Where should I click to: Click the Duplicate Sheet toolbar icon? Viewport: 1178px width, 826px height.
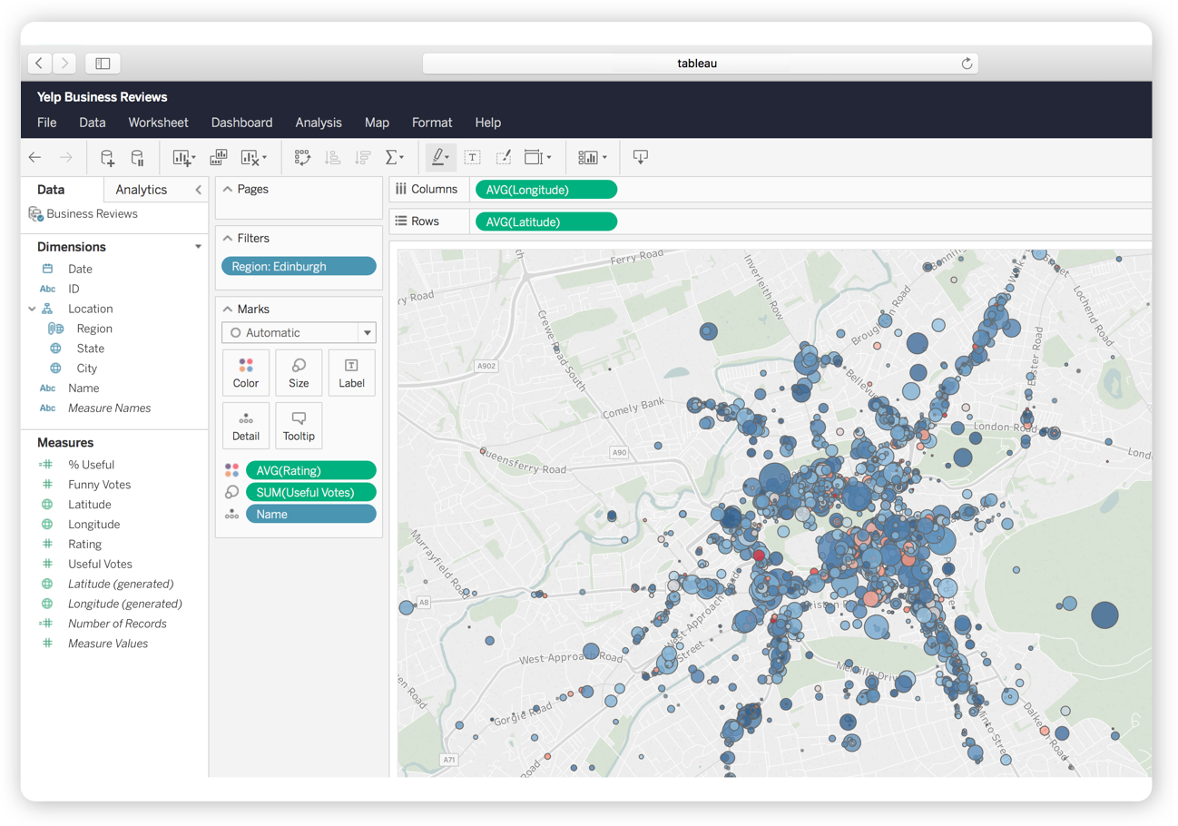pos(219,158)
